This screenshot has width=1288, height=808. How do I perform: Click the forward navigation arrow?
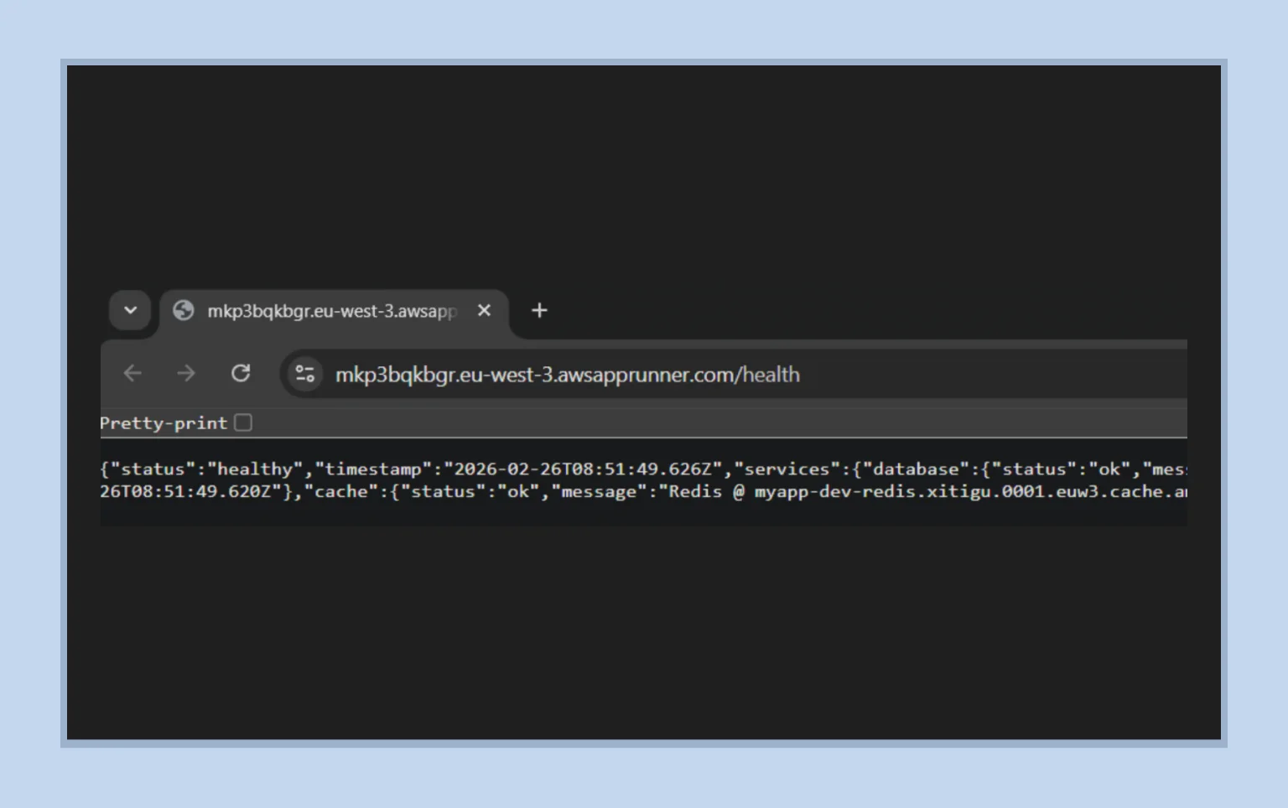click(x=185, y=374)
